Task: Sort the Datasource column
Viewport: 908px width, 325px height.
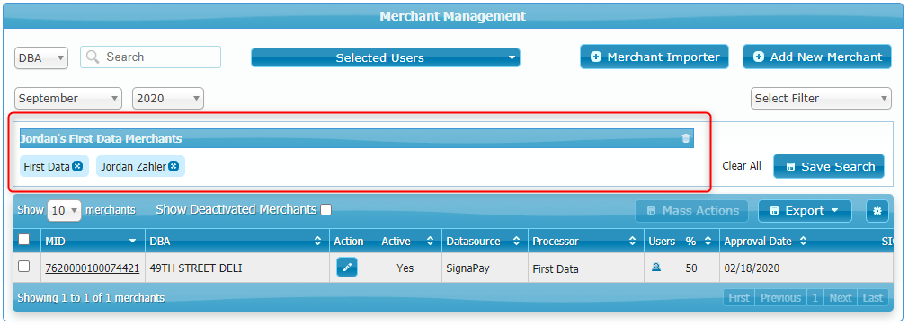Action: pyautogui.click(x=516, y=242)
